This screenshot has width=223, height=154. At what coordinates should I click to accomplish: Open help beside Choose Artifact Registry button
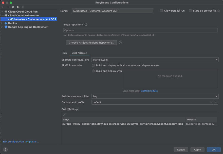120,43
